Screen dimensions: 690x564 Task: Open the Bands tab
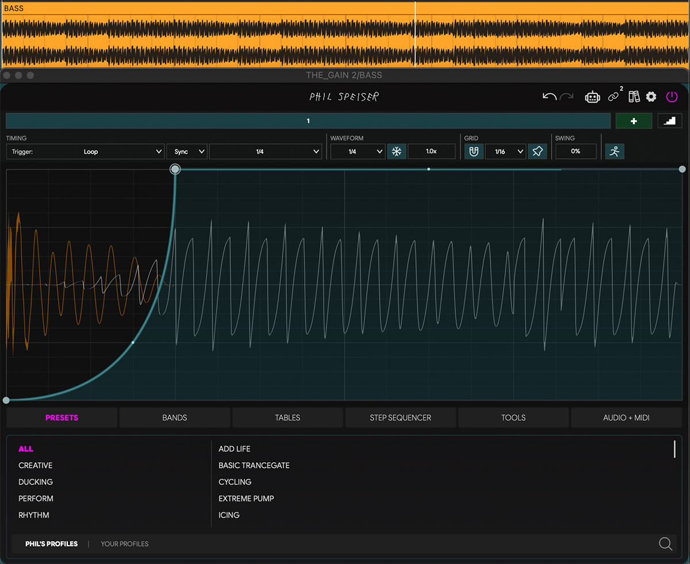pos(174,418)
